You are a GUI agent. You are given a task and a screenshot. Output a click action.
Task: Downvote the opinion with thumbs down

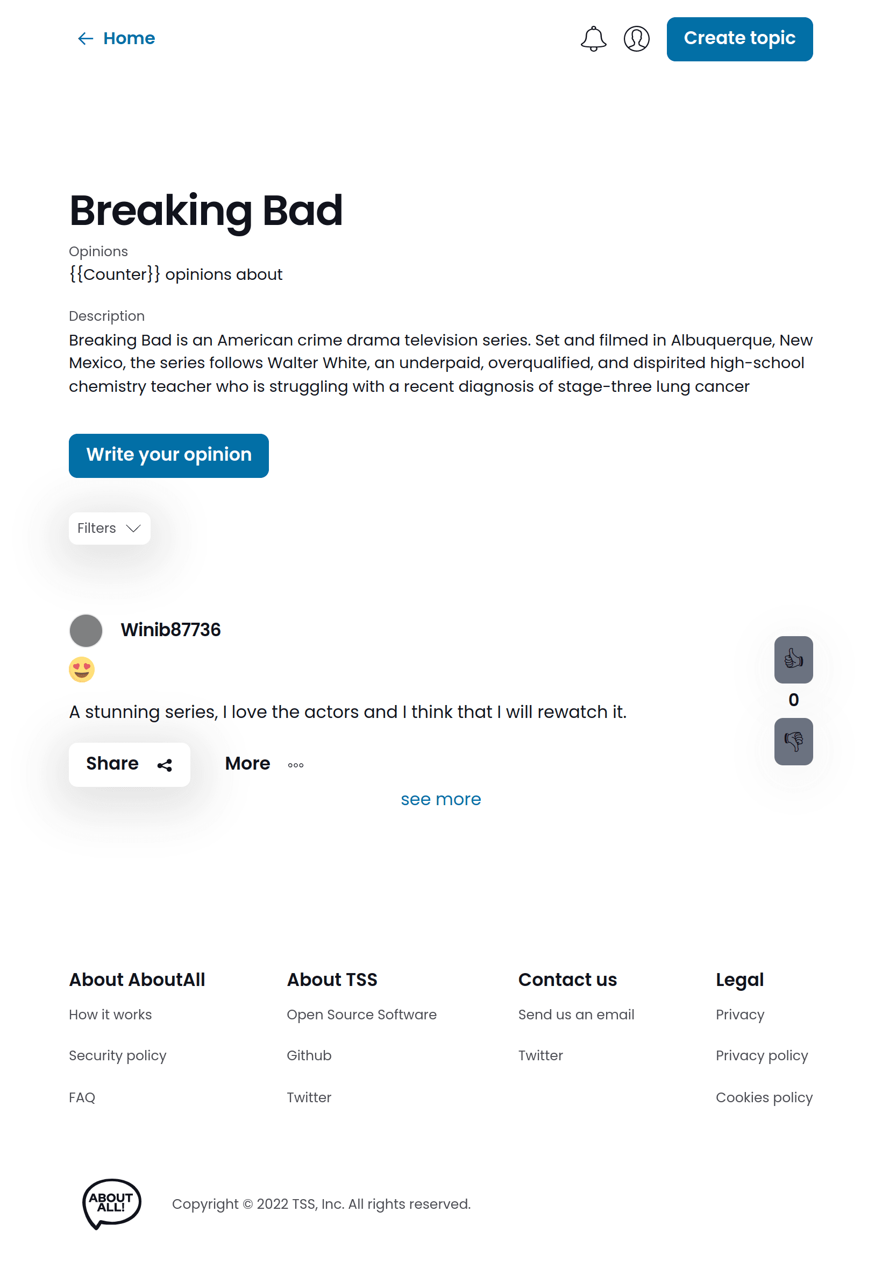pos(793,741)
